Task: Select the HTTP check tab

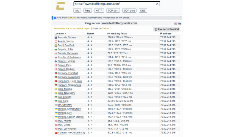Action: tap(99, 11)
